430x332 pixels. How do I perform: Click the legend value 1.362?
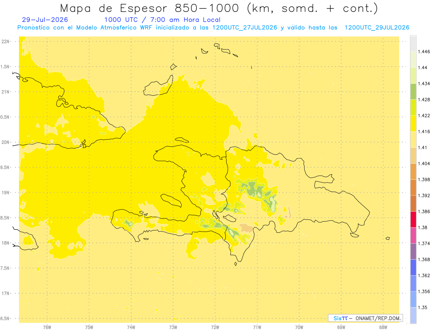click(x=424, y=275)
